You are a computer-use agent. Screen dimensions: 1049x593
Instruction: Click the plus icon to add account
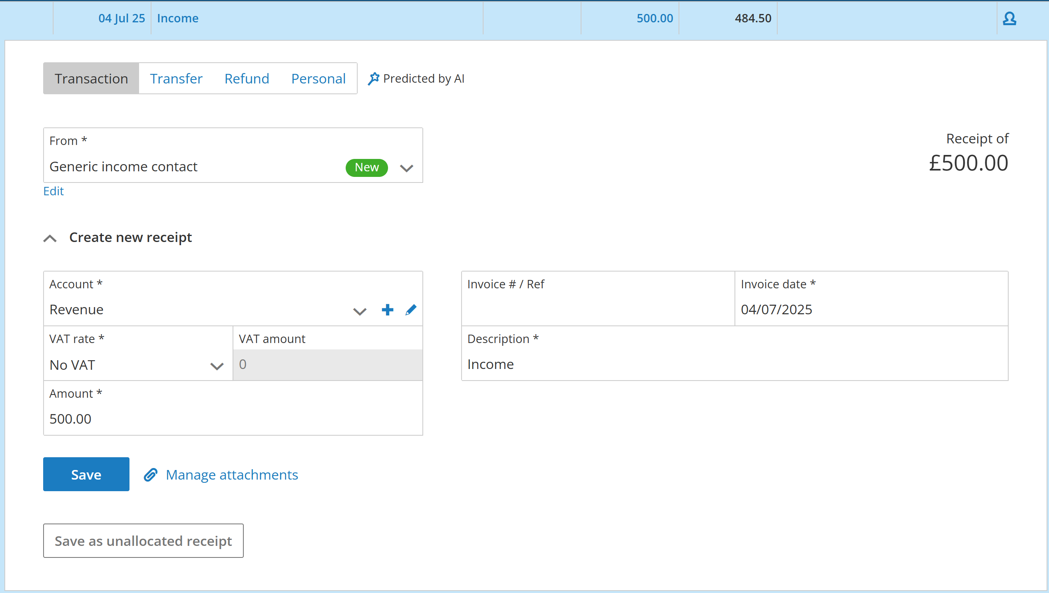point(387,310)
